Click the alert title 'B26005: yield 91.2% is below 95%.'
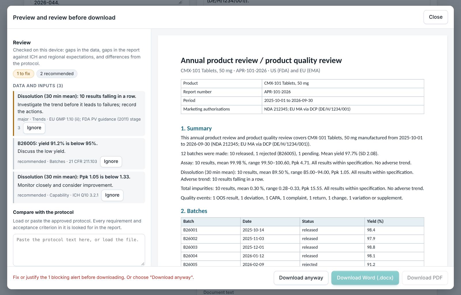This screenshot has height=295, width=461. 58,143
